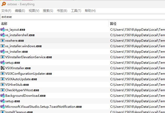Click the CheckHyperVHost.exe file icon
The height and width of the screenshot is (113, 165).
(3, 90)
